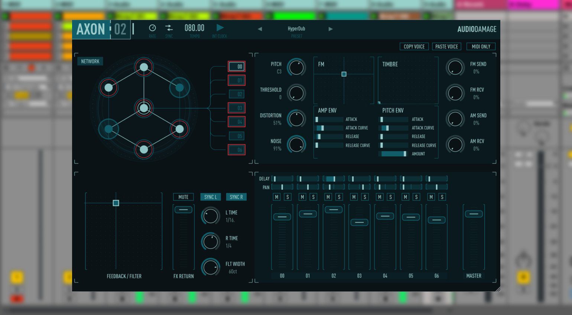The width and height of the screenshot is (572, 315).
Task: Go to next preset with right arrow
Action: (331, 29)
